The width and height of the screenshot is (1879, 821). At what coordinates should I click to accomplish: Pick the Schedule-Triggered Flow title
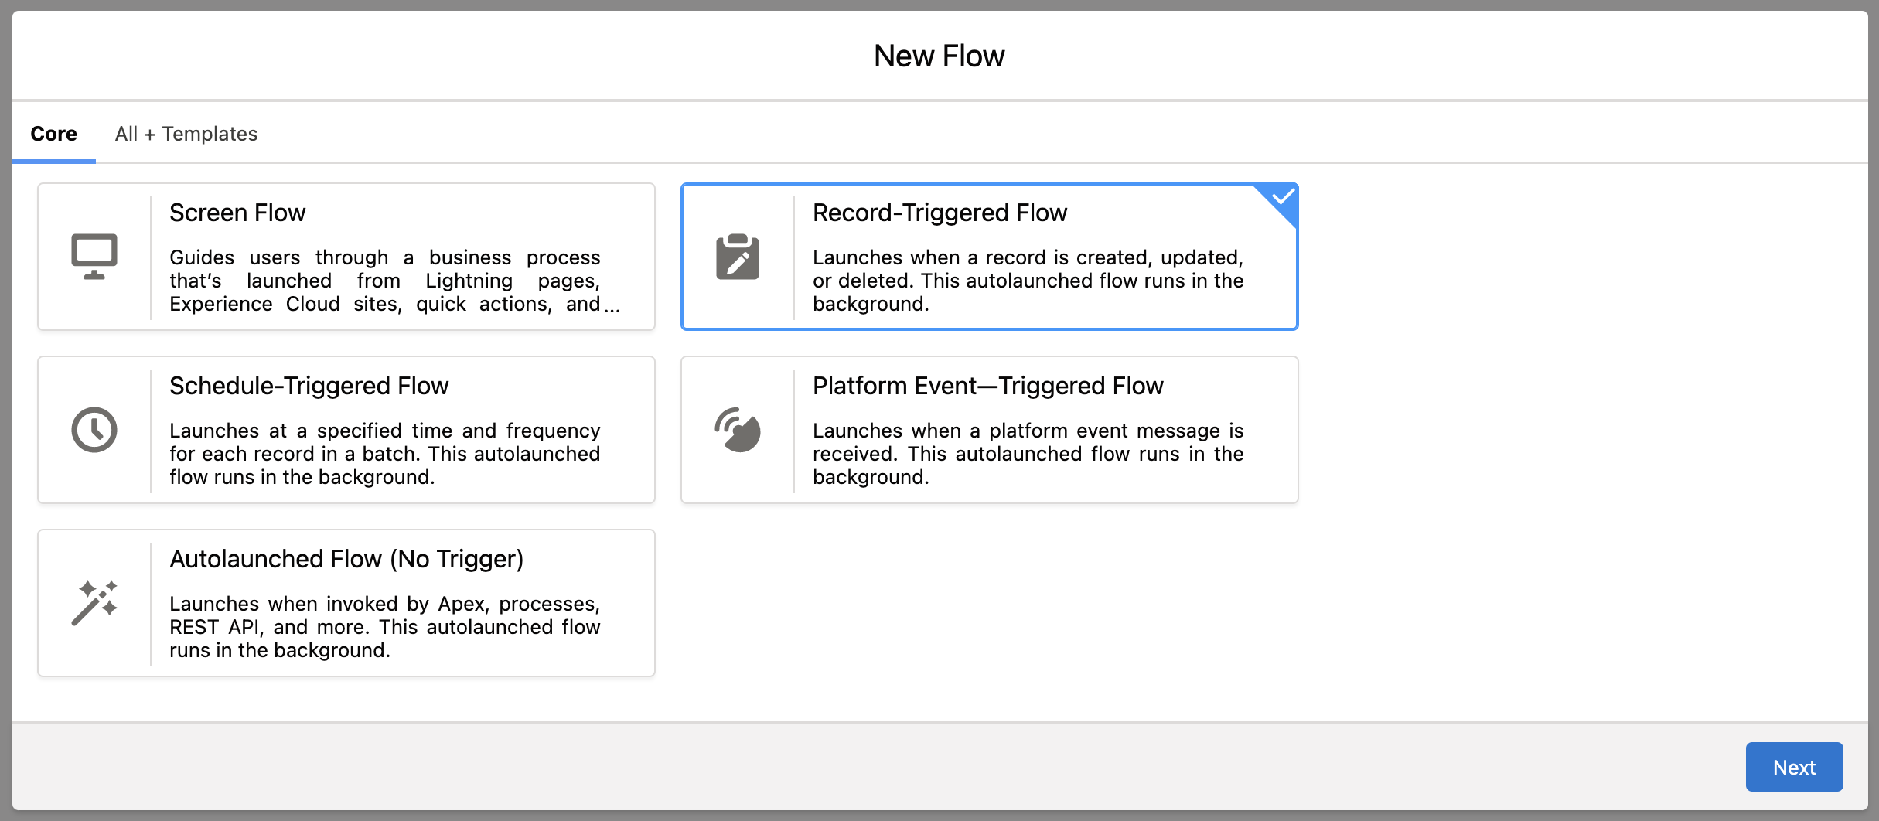tap(309, 386)
